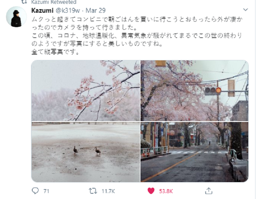Image resolution: width=256 pixels, height=199 pixels.
Task: Unlike the tweet via red heart icon
Action: [x=151, y=191]
